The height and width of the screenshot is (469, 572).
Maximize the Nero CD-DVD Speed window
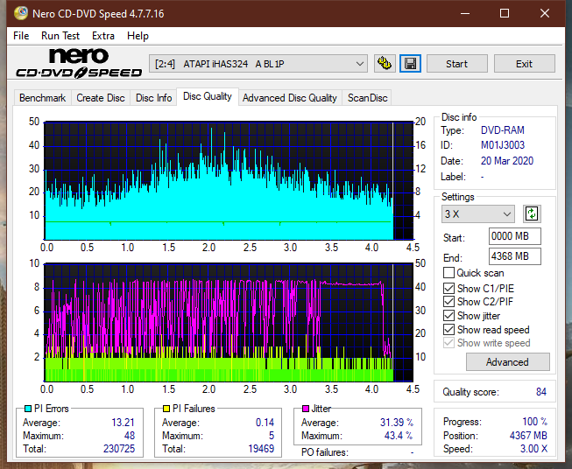click(505, 13)
